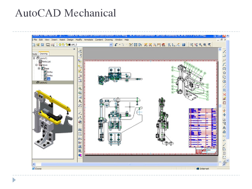This screenshot has width=252, height=189.
Task: Click the Undo arrow in the toolbar
Action: point(116,45)
